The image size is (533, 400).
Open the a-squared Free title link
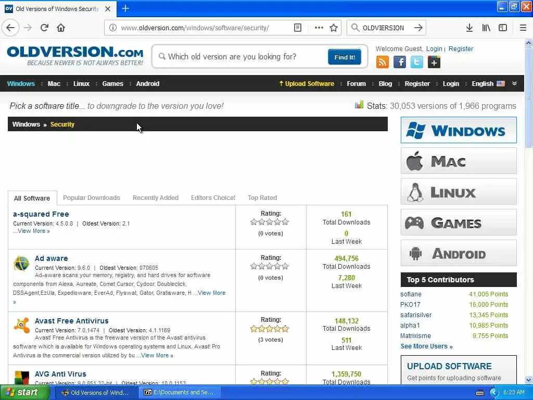41,214
